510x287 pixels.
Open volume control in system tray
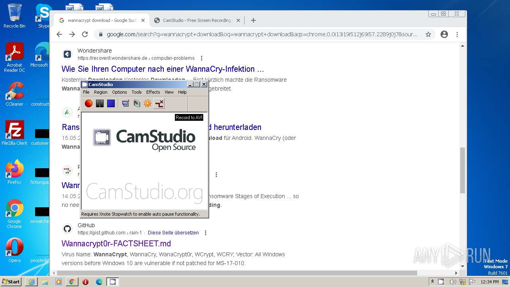(453, 282)
